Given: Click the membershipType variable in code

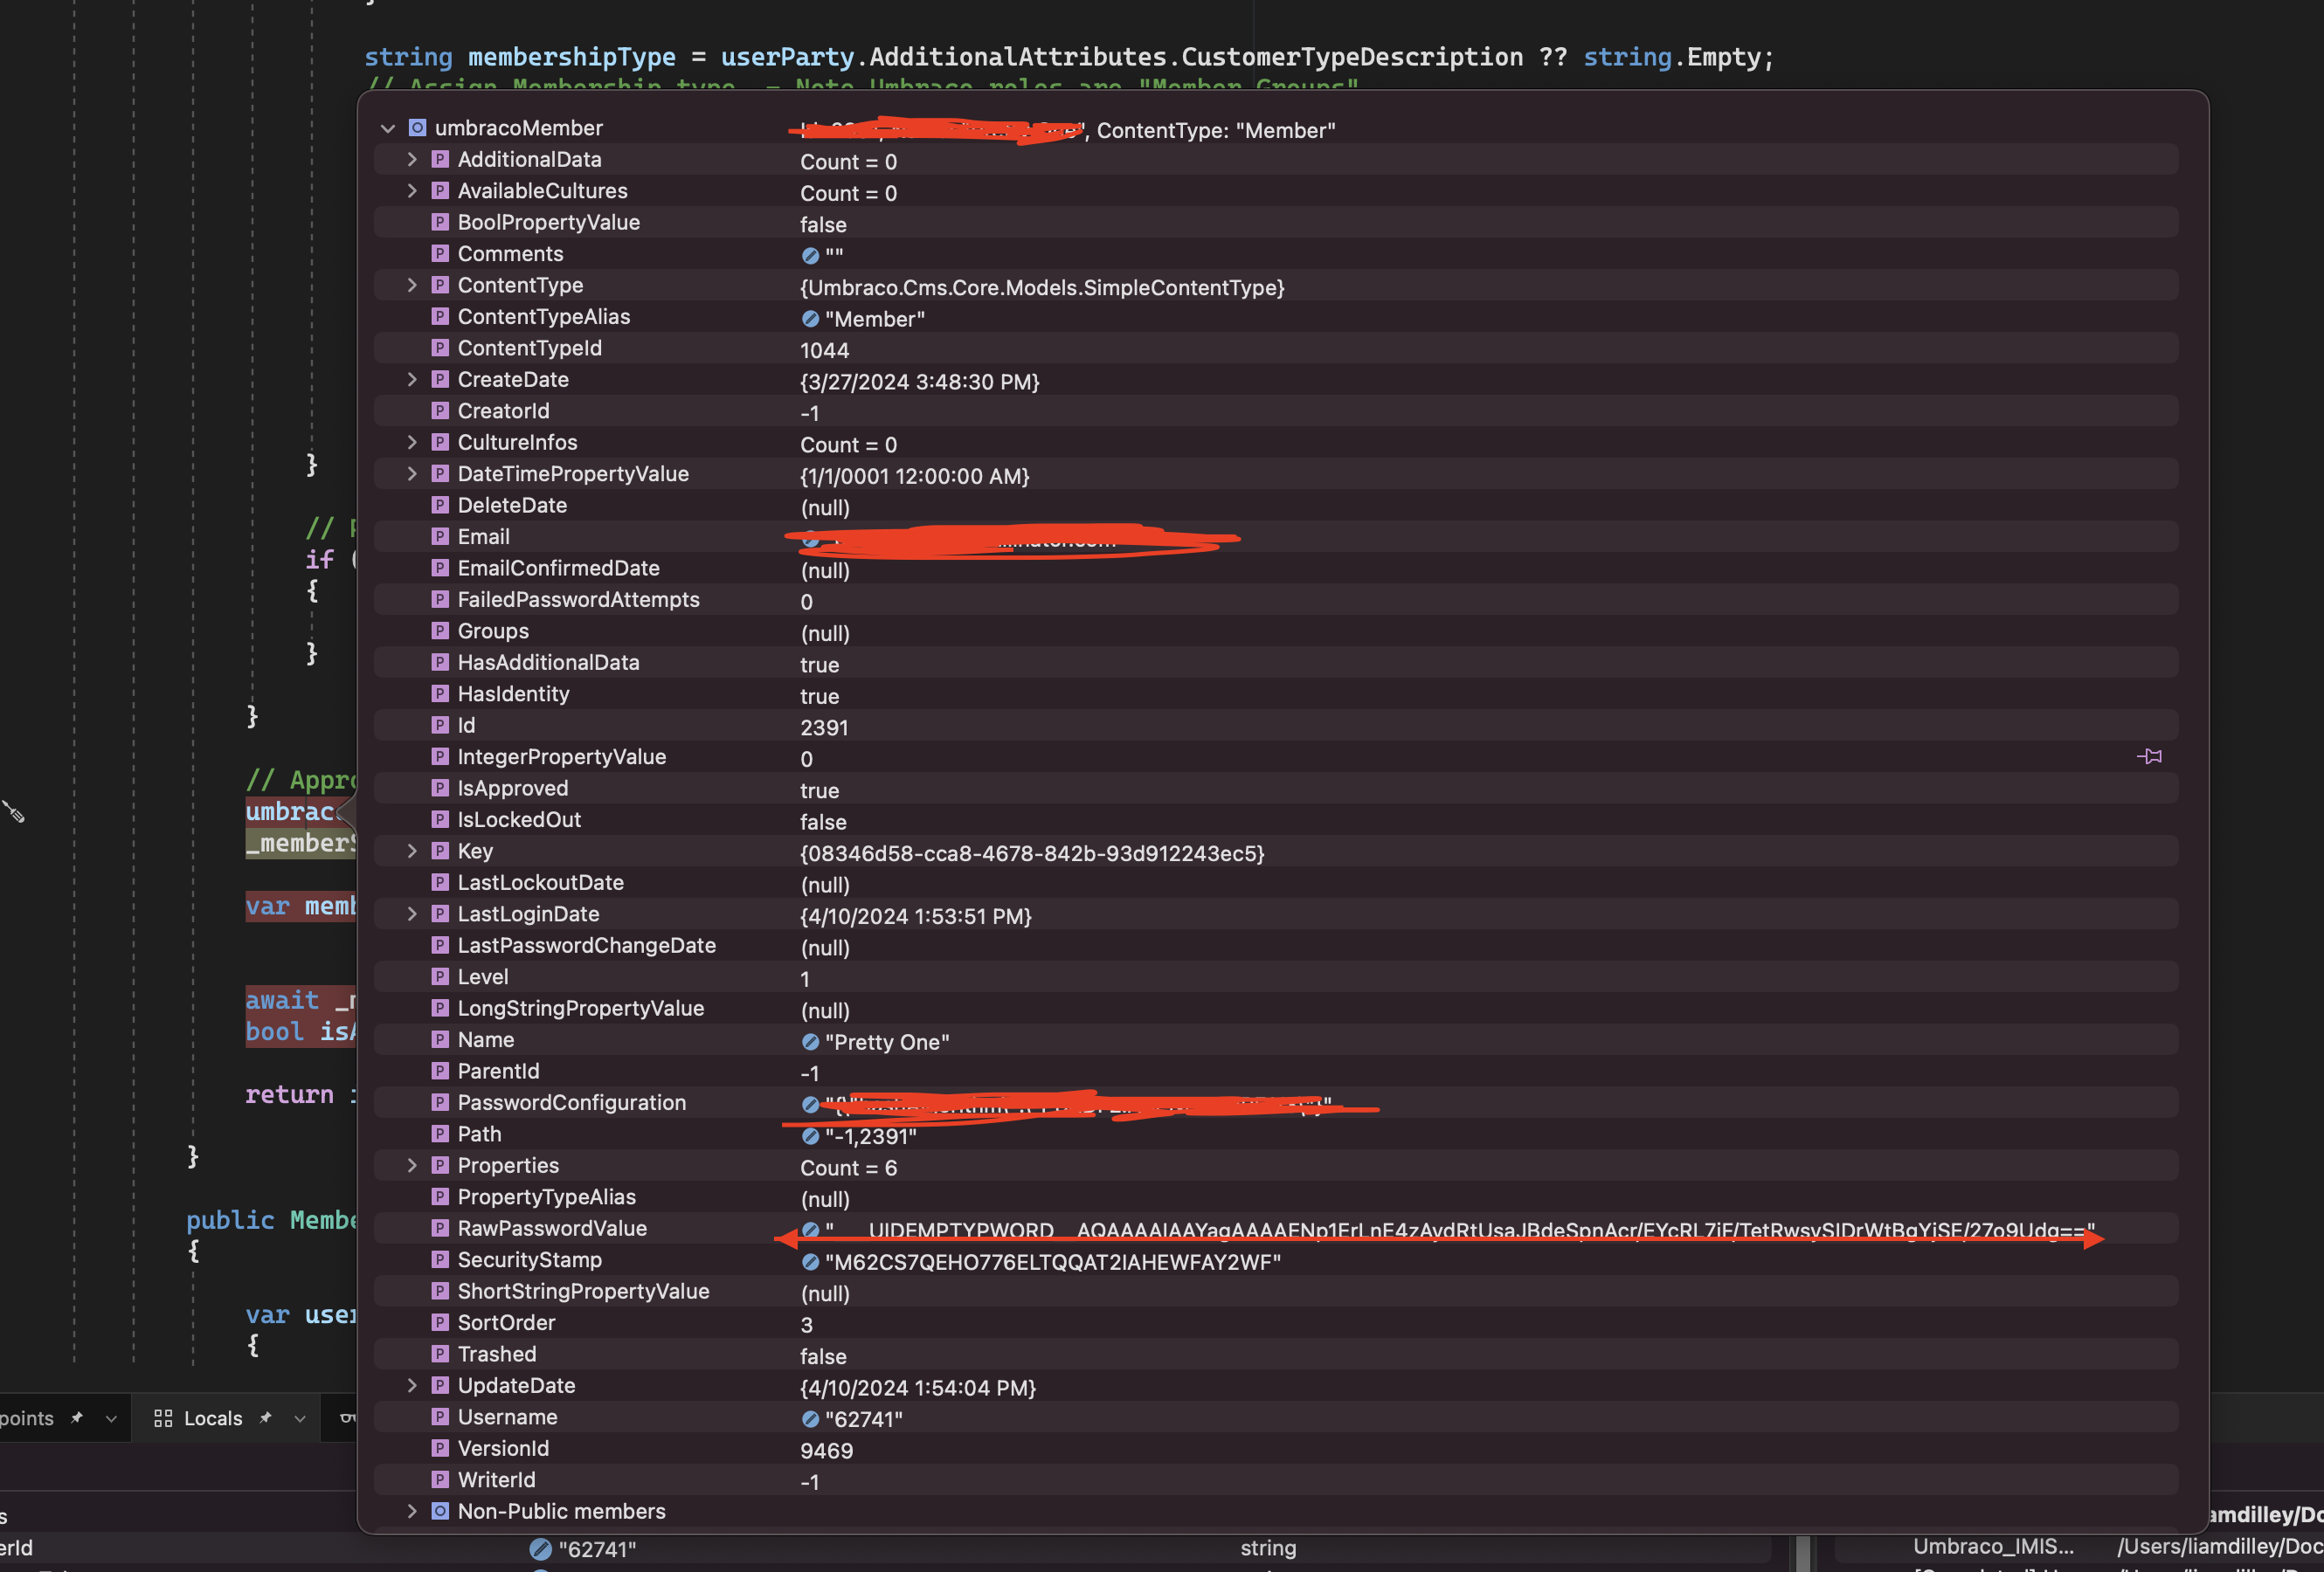Looking at the screenshot, I should [571, 57].
